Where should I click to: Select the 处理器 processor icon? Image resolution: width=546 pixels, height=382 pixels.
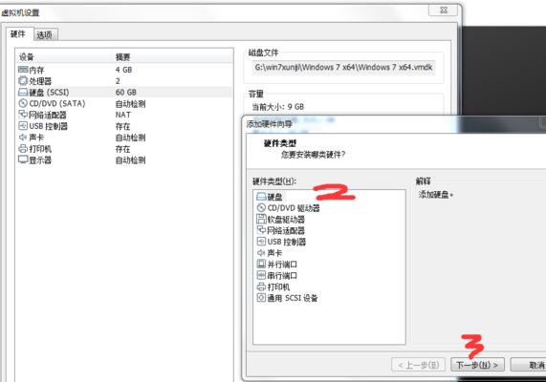tap(23, 81)
